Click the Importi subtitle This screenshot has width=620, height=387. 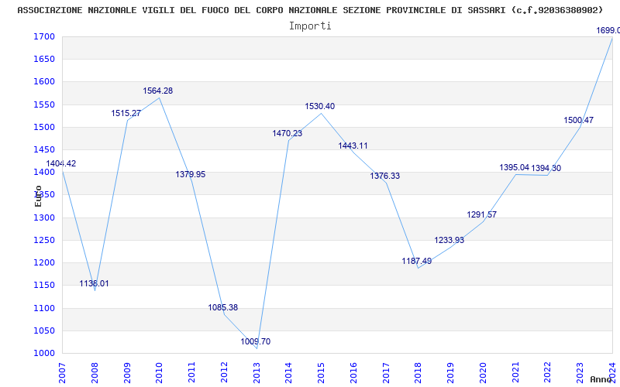pos(310,26)
